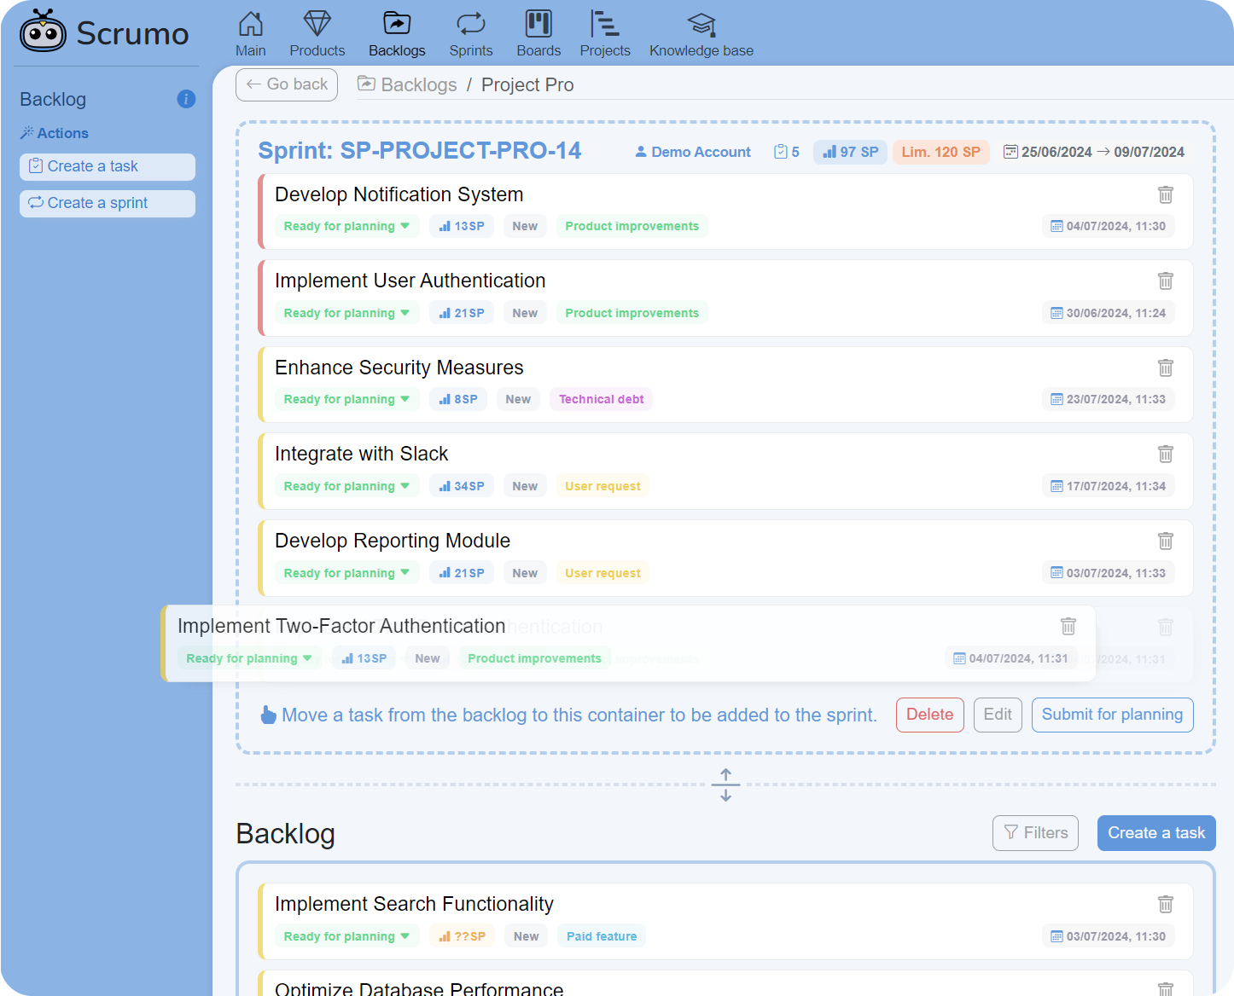Open the Knowledge base page
The image size is (1234, 996).
[x=701, y=34]
